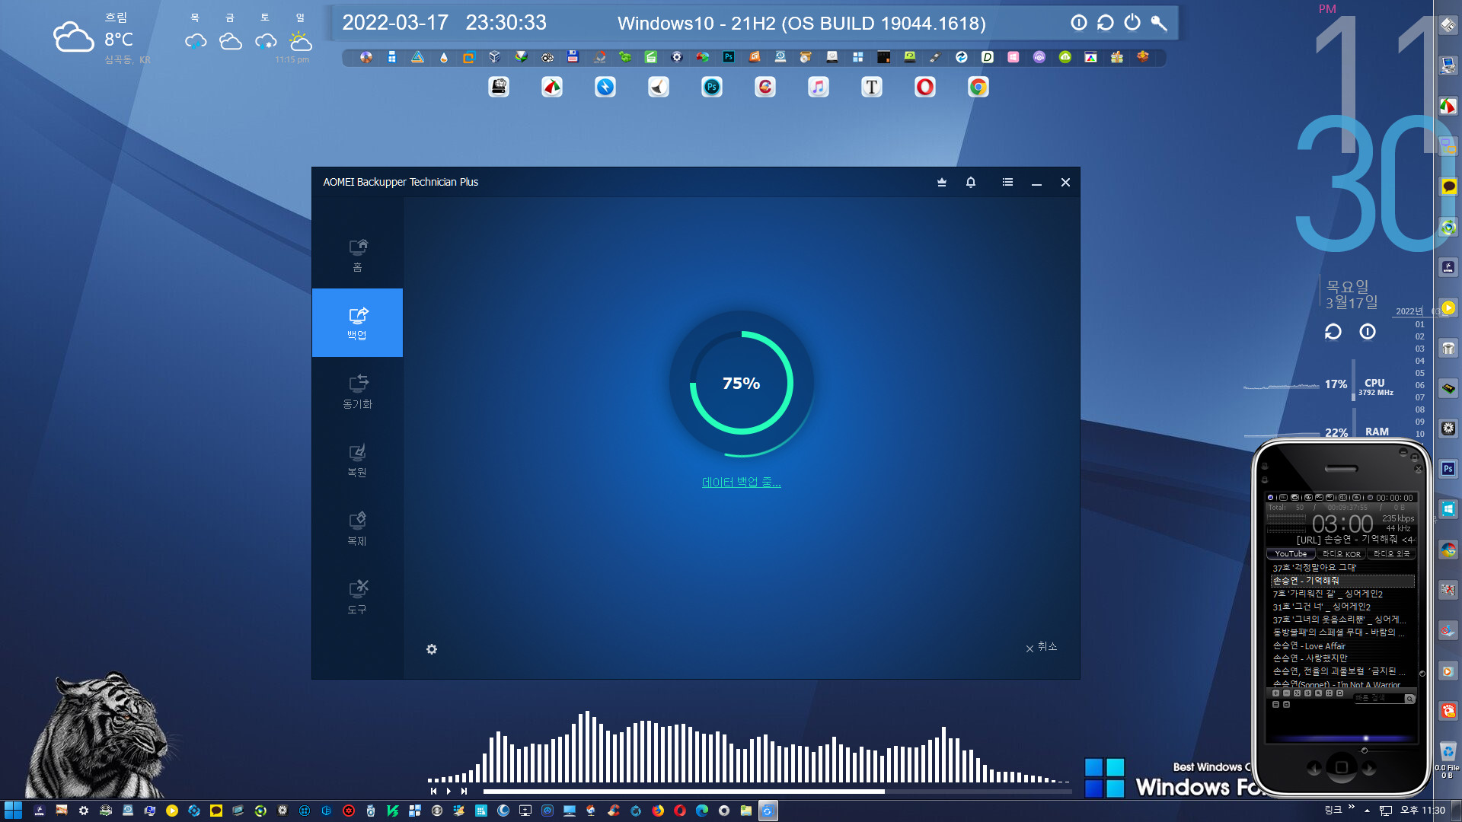
Task: Click the KakaoTalk icon in the taskbar
Action: (216, 811)
